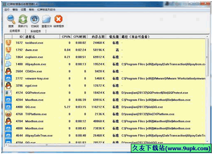The image size is (213, 154).
Task: Click the horizontal scrollbar thumb
Action: point(47,145)
